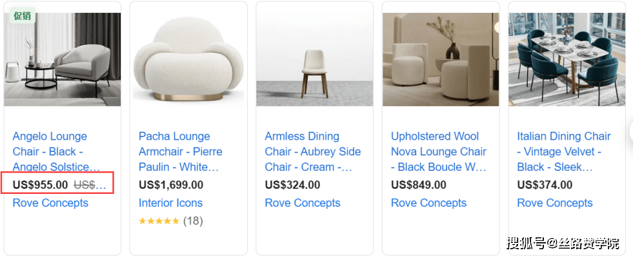The image size is (633, 257).
Task: Click the Armless Dining Chair title link
Action: tap(313, 151)
